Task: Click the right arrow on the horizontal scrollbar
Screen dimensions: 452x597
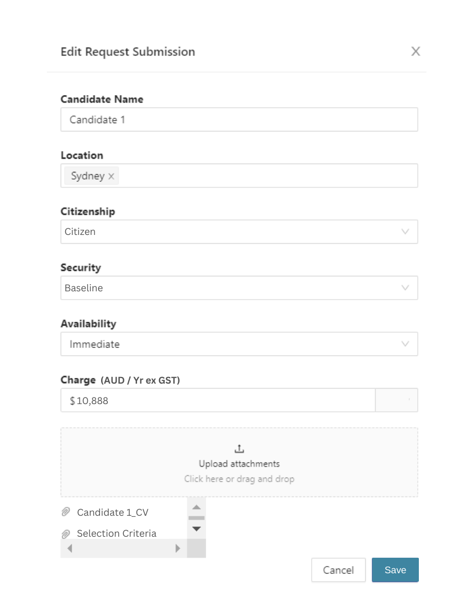Action: pos(177,548)
